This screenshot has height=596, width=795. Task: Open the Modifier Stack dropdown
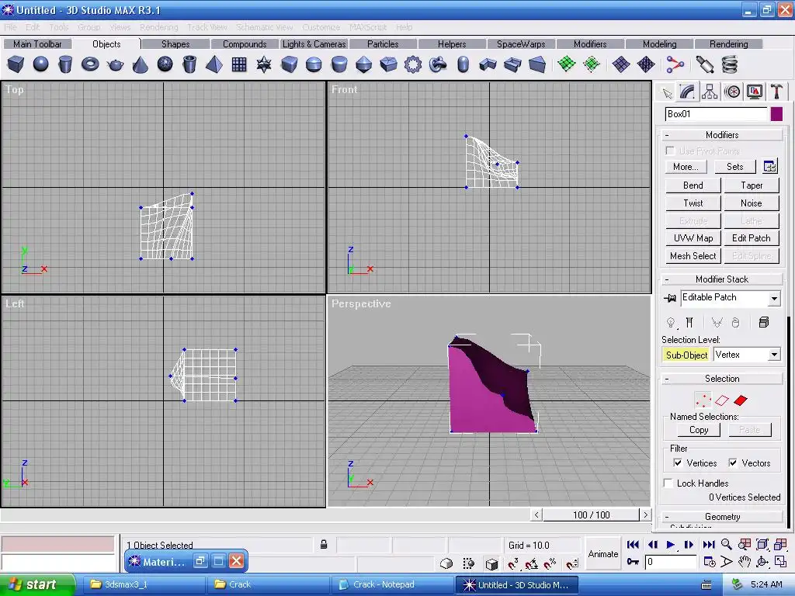(774, 299)
